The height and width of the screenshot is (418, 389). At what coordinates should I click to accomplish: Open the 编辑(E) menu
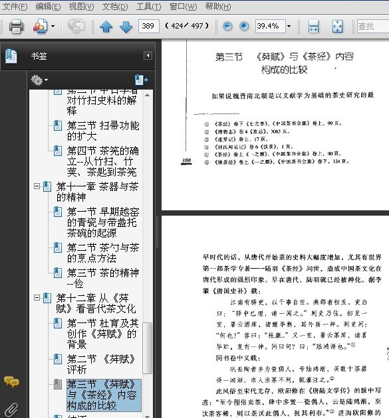pyautogui.click(x=48, y=6)
